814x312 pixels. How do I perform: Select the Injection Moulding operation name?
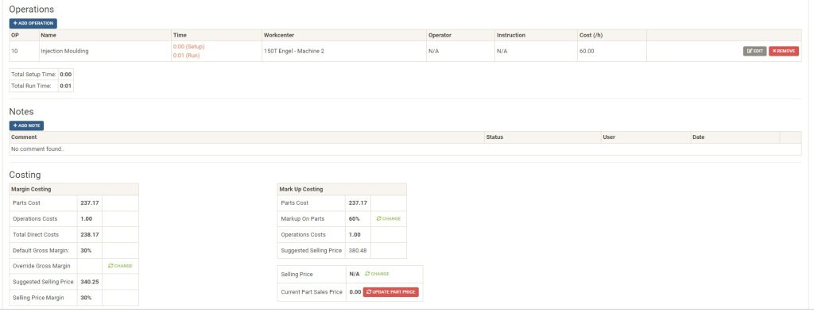coord(64,52)
